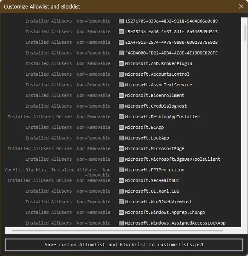
Task: Tick the E2A4F912-2574-4A75-9BB0-0D023378592B checkbox
Action: (121, 42)
